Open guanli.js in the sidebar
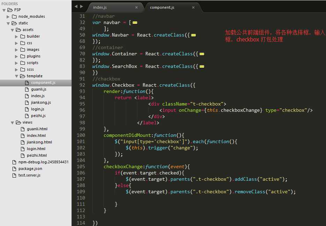 (38, 89)
